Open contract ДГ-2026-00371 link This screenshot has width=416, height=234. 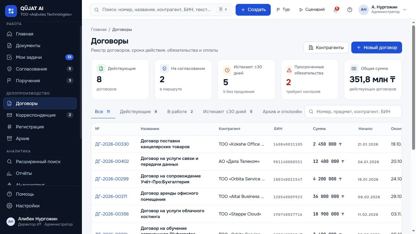111,196
